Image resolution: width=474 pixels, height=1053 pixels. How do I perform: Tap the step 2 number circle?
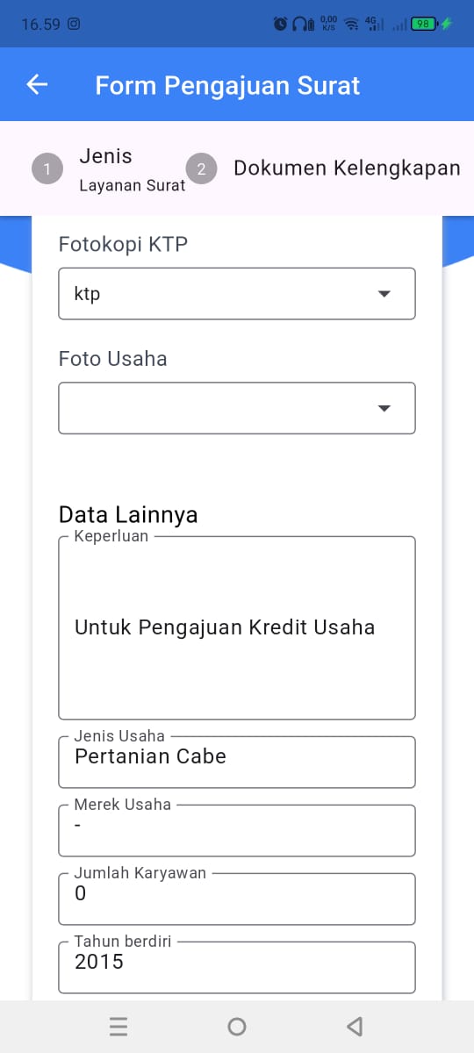pyautogui.click(x=201, y=168)
